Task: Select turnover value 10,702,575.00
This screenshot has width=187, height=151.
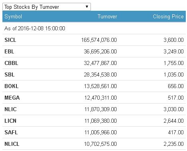Action: click(x=101, y=144)
